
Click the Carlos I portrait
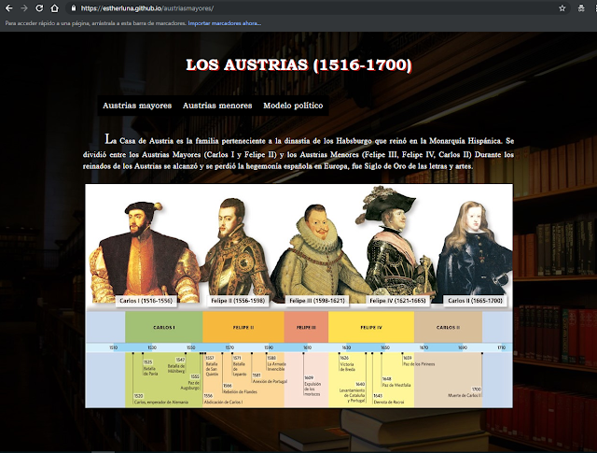coord(145,253)
